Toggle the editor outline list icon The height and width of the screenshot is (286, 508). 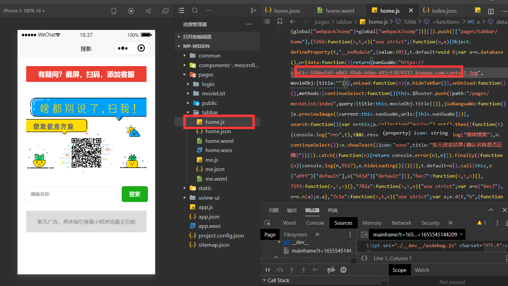[267, 22]
